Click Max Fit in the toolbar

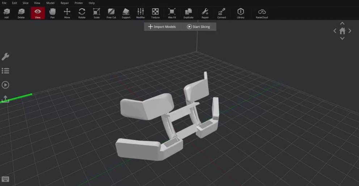[172, 13]
